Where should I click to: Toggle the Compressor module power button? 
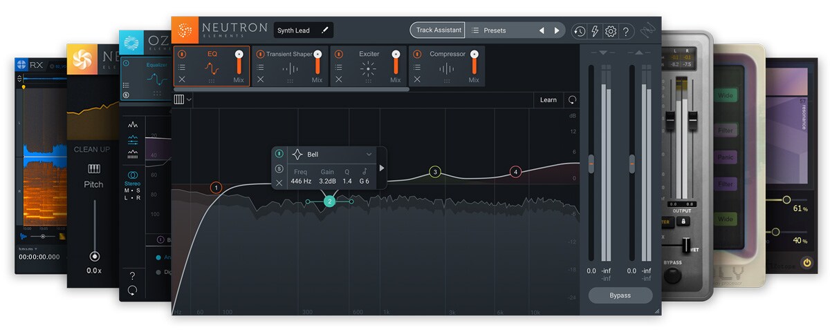417,54
